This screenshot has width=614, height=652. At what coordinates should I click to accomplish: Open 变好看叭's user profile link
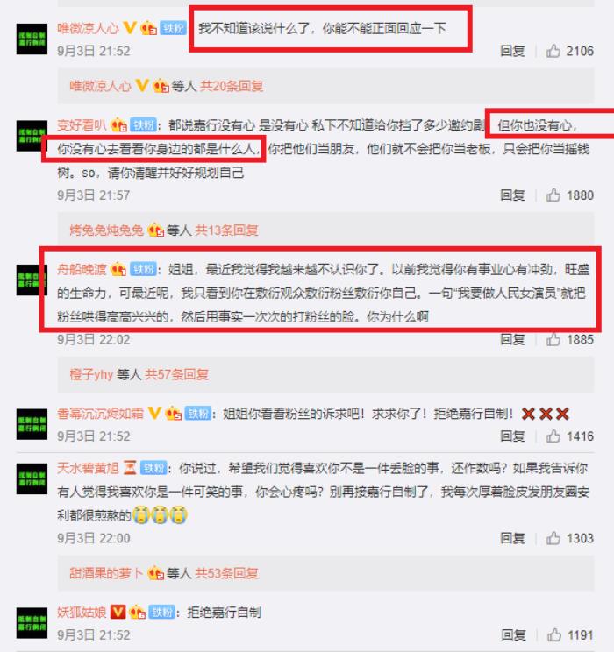(82, 124)
